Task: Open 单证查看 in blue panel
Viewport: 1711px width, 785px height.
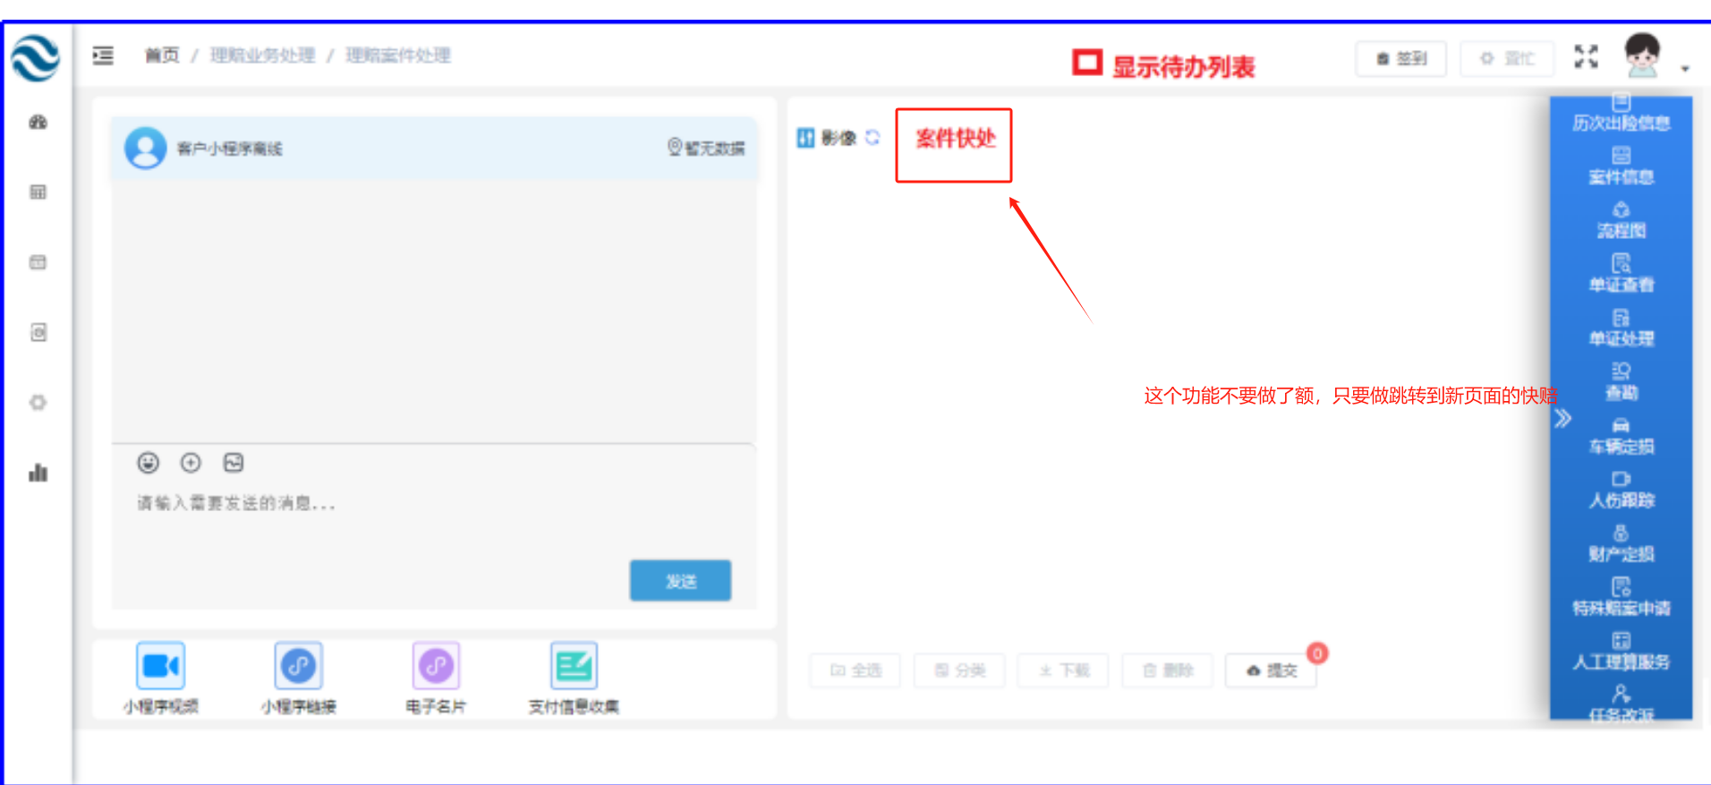Action: (x=1621, y=274)
